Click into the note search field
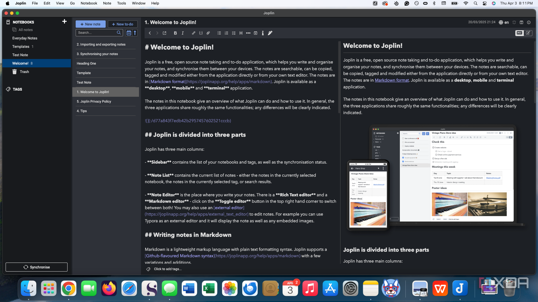This screenshot has width=538, height=302. (x=97, y=33)
